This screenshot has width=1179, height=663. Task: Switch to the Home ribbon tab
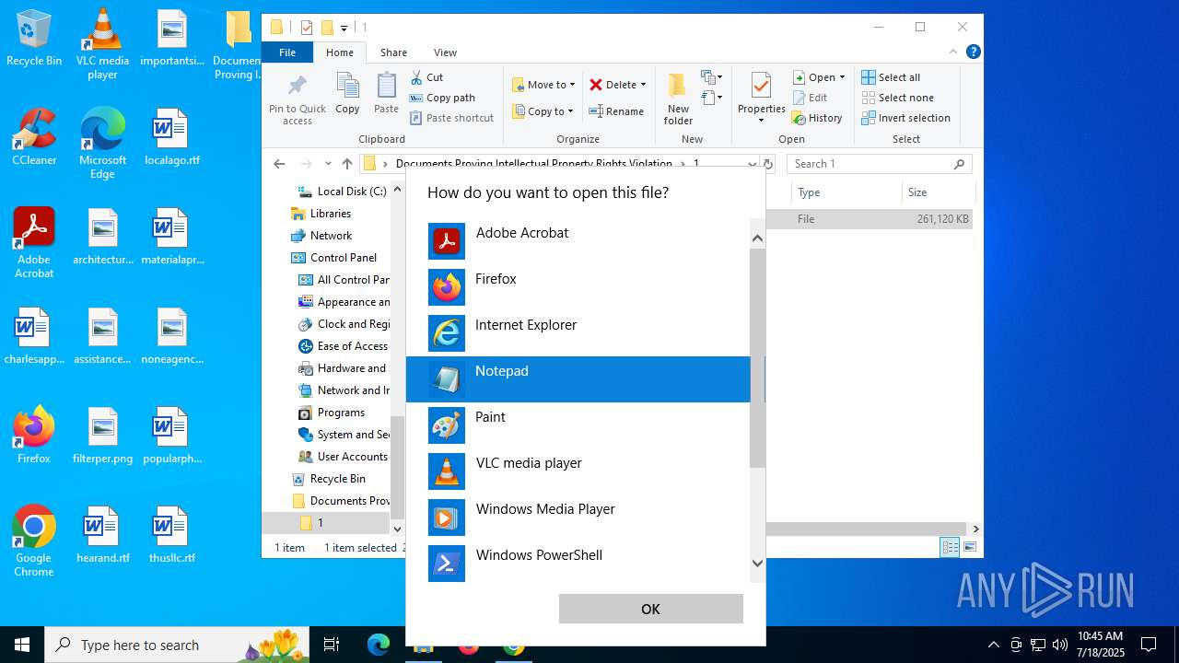coord(339,52)
